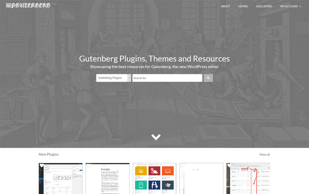The width and height of the screenshot is (309, 194).
Task: Open the text document plugin thumbnail
Action: [108, 178]
